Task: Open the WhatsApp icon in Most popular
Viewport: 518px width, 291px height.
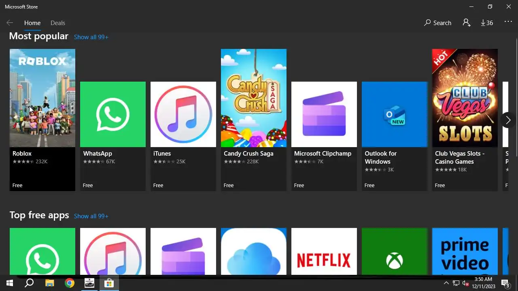Action: (x=113, y=114)
